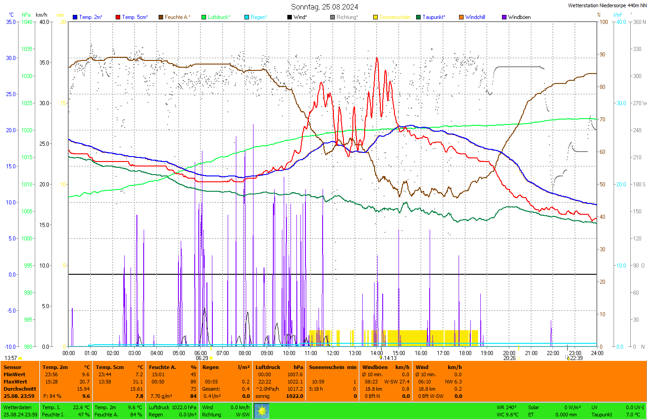Click the Wetterstation Niedersorpe 440m NN text
Screen dimensions: 647x420
click(607, 5)
